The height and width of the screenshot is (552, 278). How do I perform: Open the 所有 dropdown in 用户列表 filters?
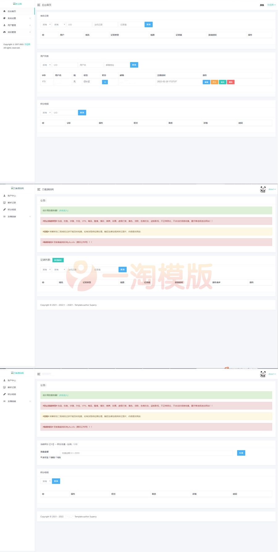46,65
